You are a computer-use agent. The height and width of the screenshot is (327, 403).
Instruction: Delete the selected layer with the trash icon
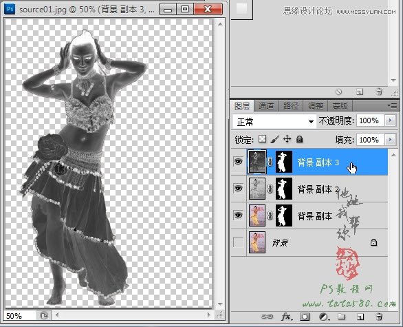(x=379, y=317)
